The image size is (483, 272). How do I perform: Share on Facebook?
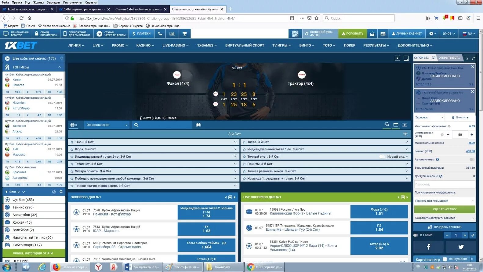(428, 247)
